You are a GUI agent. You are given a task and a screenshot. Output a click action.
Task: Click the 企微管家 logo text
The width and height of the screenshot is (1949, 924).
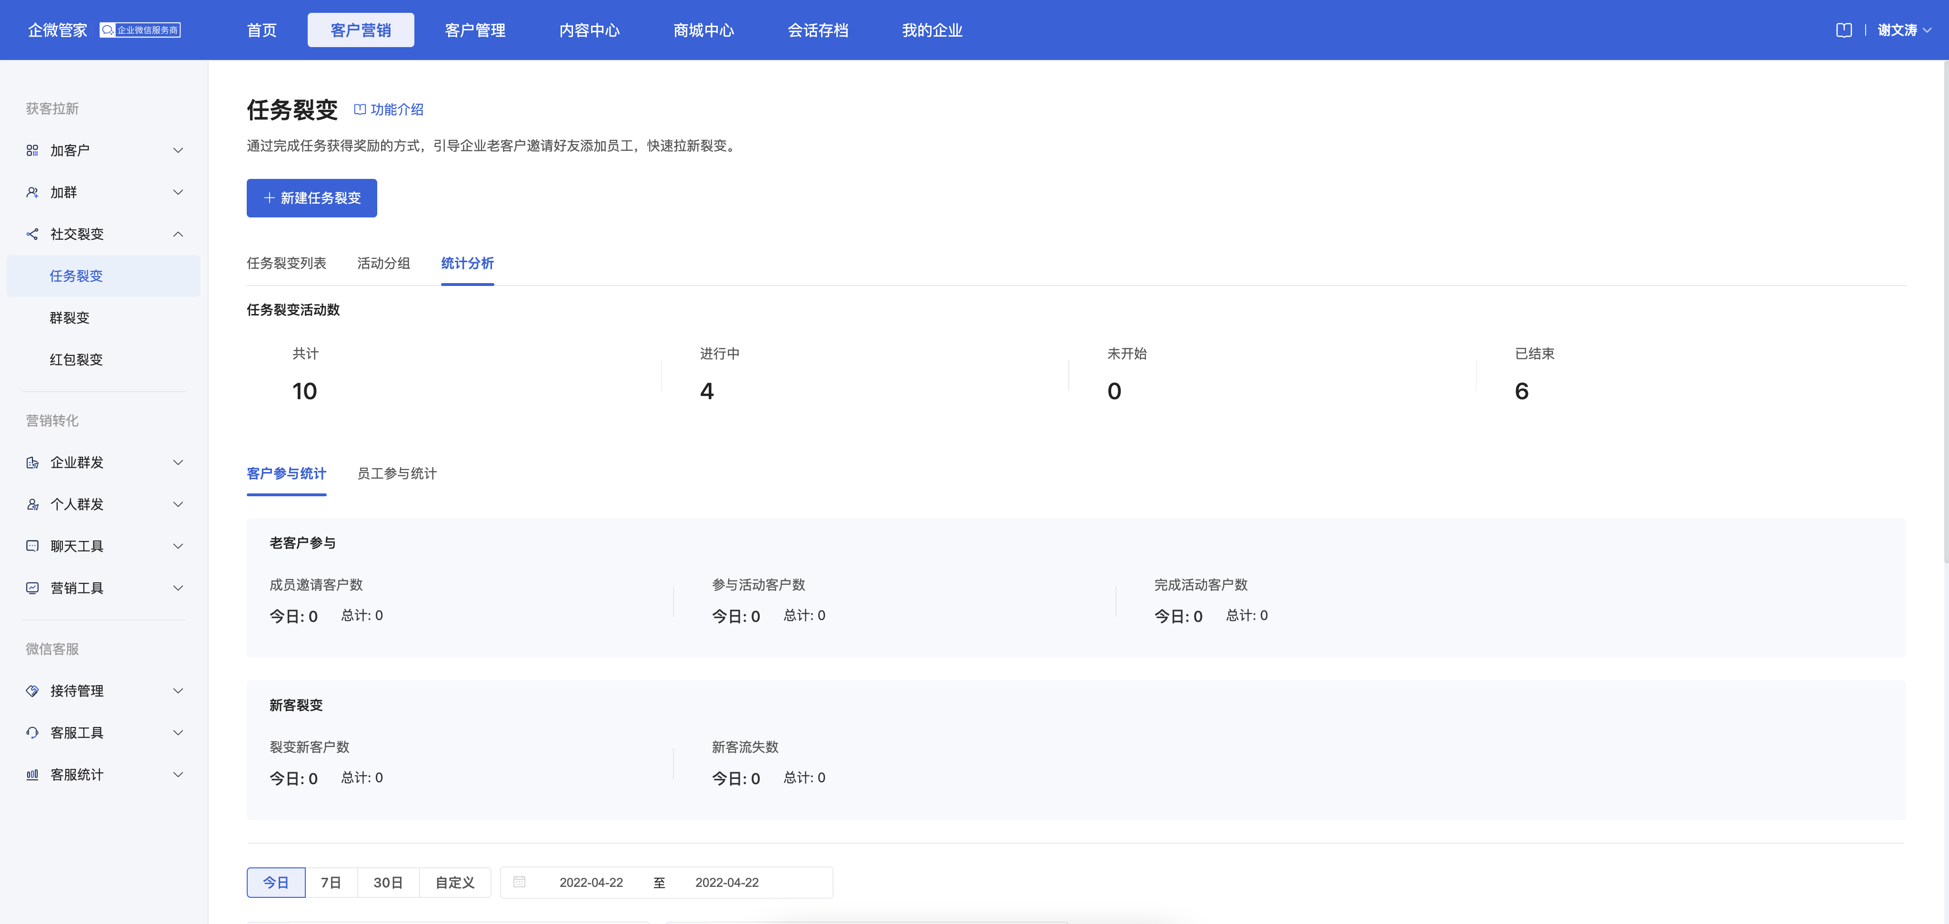pyautogui.click(x=58, y=30)
